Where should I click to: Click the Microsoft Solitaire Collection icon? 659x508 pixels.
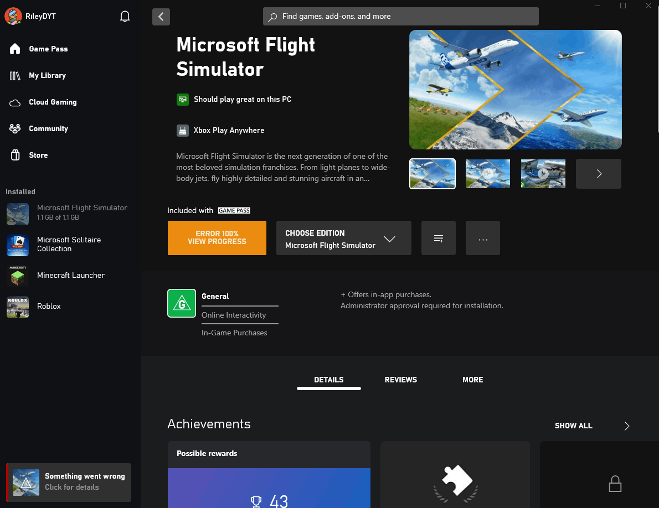point(18,245)
